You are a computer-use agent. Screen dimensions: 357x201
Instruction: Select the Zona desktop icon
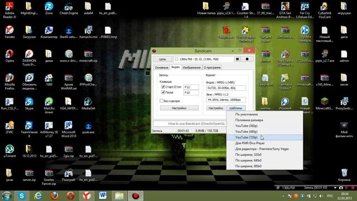[49, 9]
